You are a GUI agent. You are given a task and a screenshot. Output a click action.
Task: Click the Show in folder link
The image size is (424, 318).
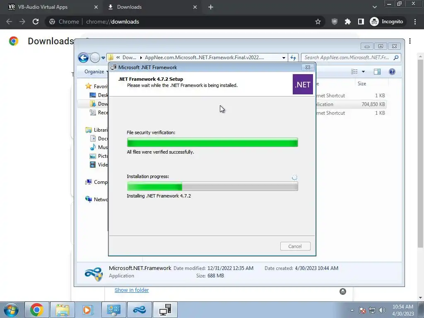[132, 290]
